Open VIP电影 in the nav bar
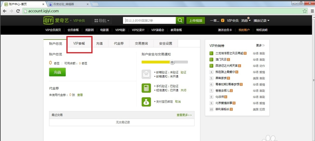This screenshot has height=141, width=315. (120, 30)
